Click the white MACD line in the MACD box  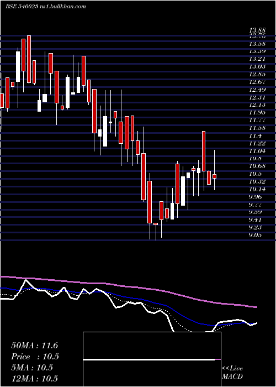coord(149,360)
